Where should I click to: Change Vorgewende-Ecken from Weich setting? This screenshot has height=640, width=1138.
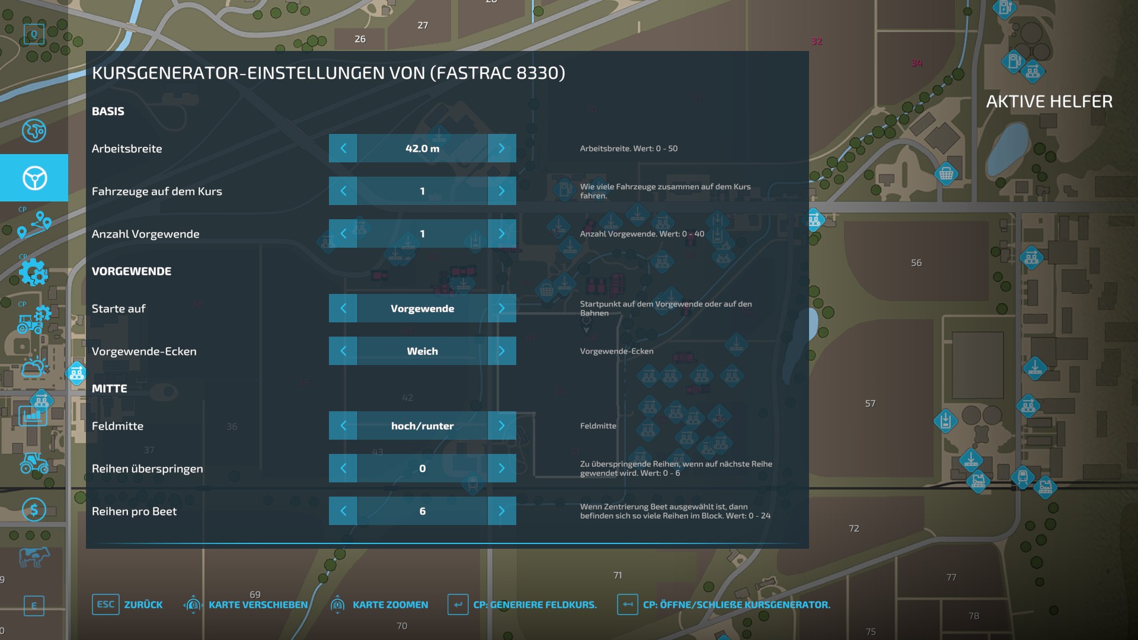pos(501,351)
